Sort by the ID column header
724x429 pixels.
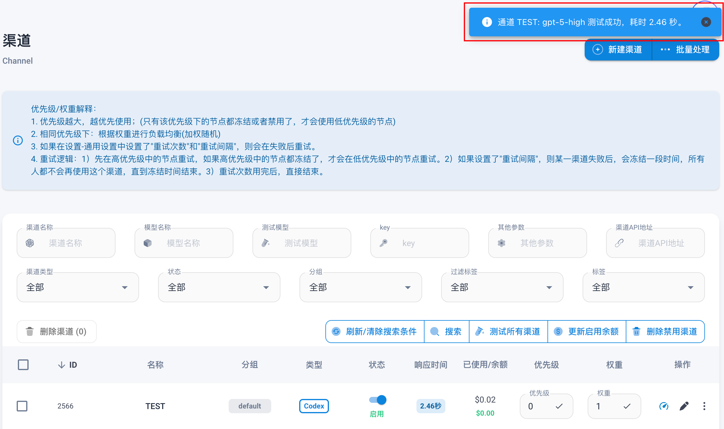68,365
